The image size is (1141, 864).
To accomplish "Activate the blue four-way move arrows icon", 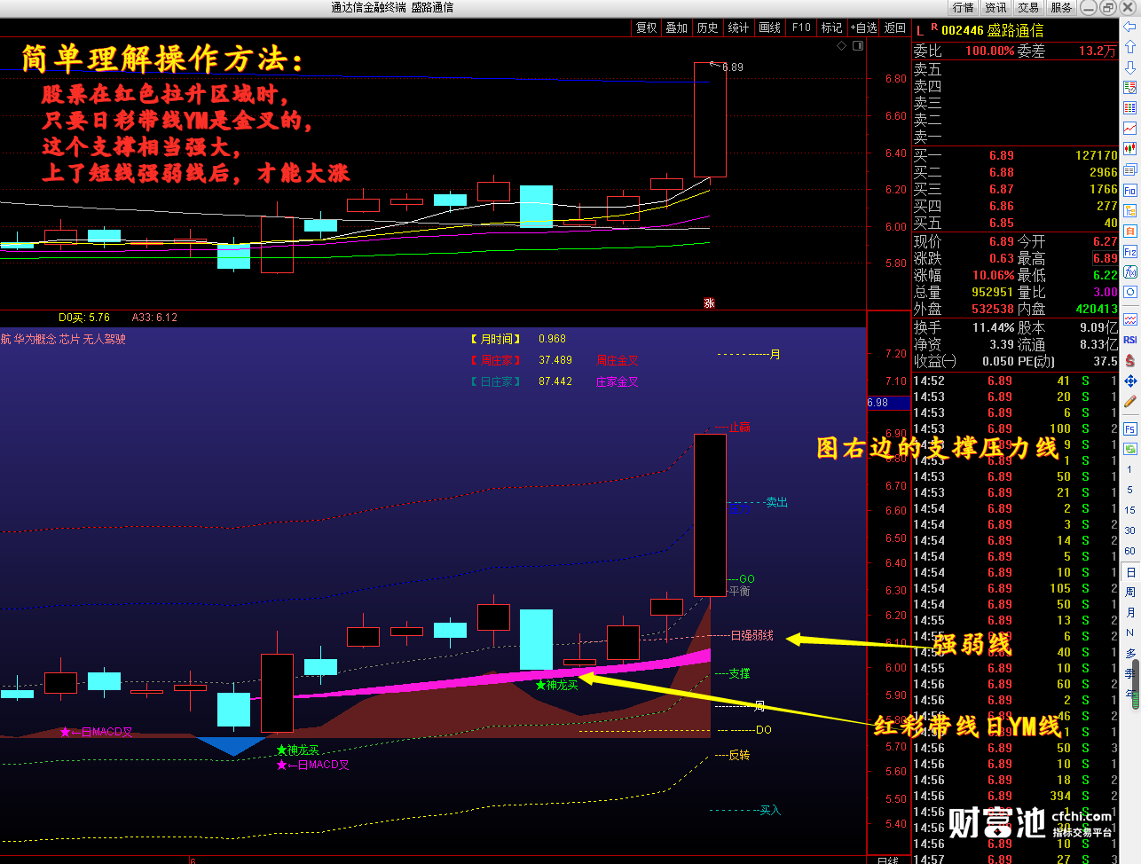I will [1129, 381].
